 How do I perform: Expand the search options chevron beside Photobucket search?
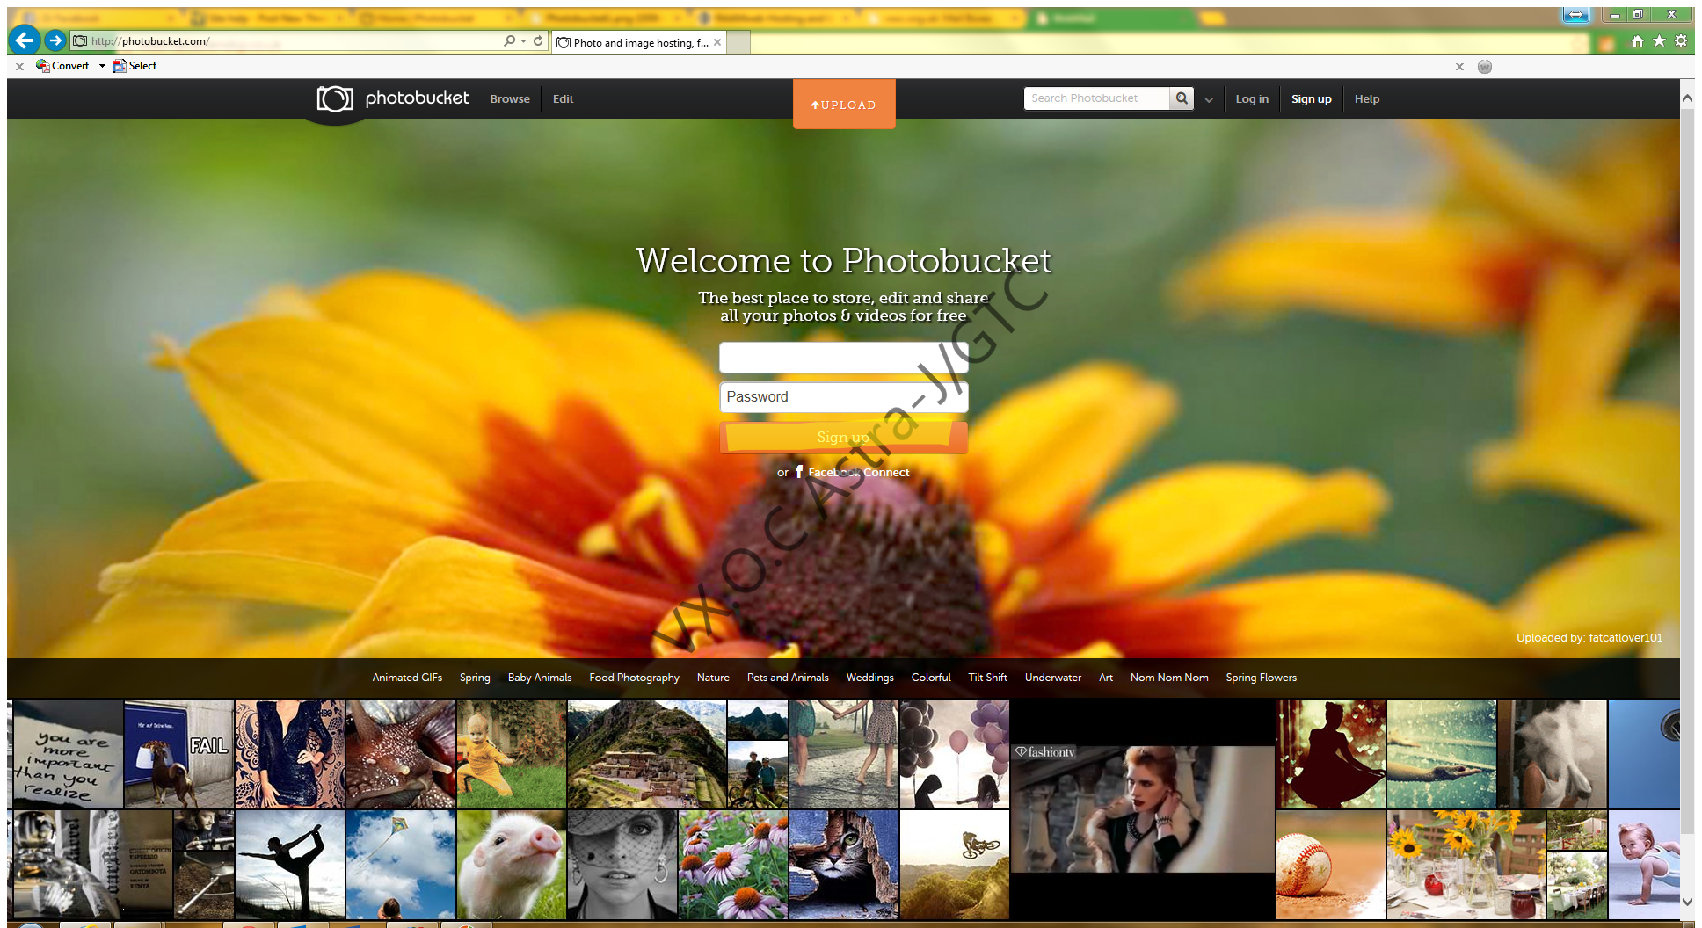[x=1209, y=99]
